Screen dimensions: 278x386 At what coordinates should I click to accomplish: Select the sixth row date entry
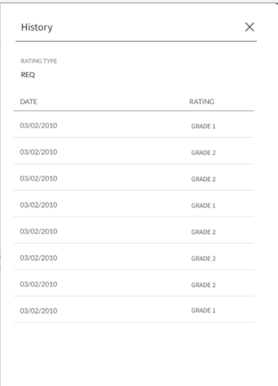tap(38, 258)
